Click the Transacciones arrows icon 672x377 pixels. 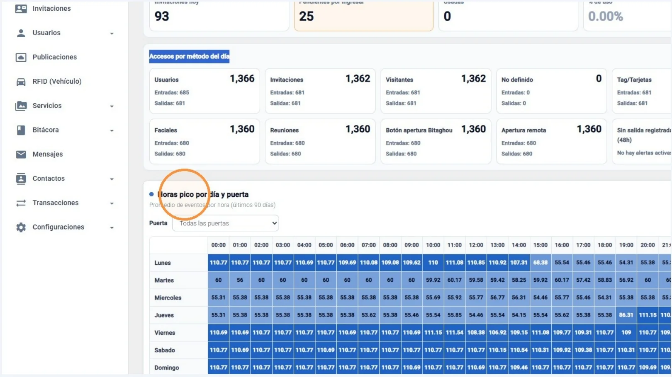tap(21, 203)
